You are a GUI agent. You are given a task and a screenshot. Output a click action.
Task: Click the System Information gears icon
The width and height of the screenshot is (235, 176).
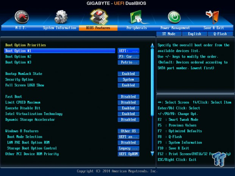pos(61,17)
